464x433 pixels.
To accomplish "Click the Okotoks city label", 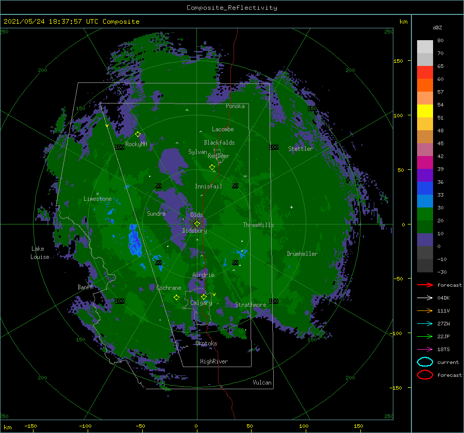I will 206,343.
